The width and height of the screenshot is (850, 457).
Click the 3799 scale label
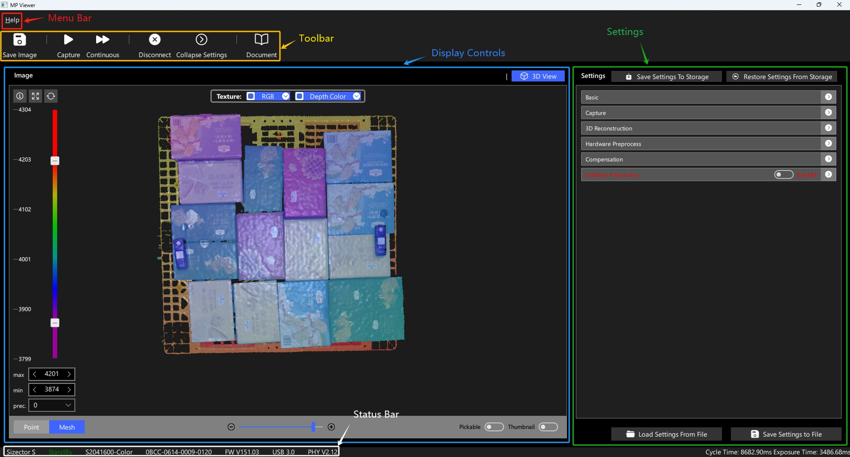click(25, 359)
